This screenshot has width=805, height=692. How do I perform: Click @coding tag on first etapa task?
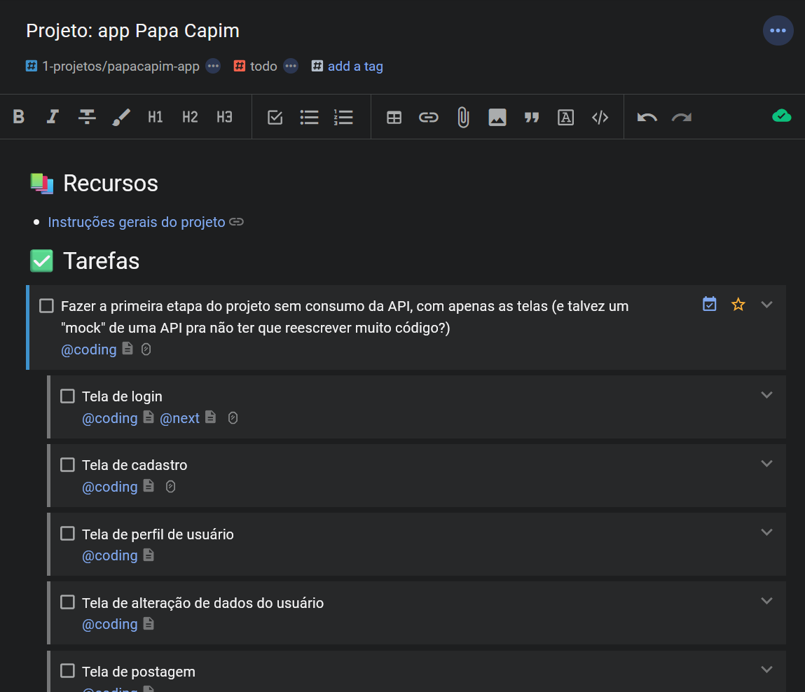(89, 350)
